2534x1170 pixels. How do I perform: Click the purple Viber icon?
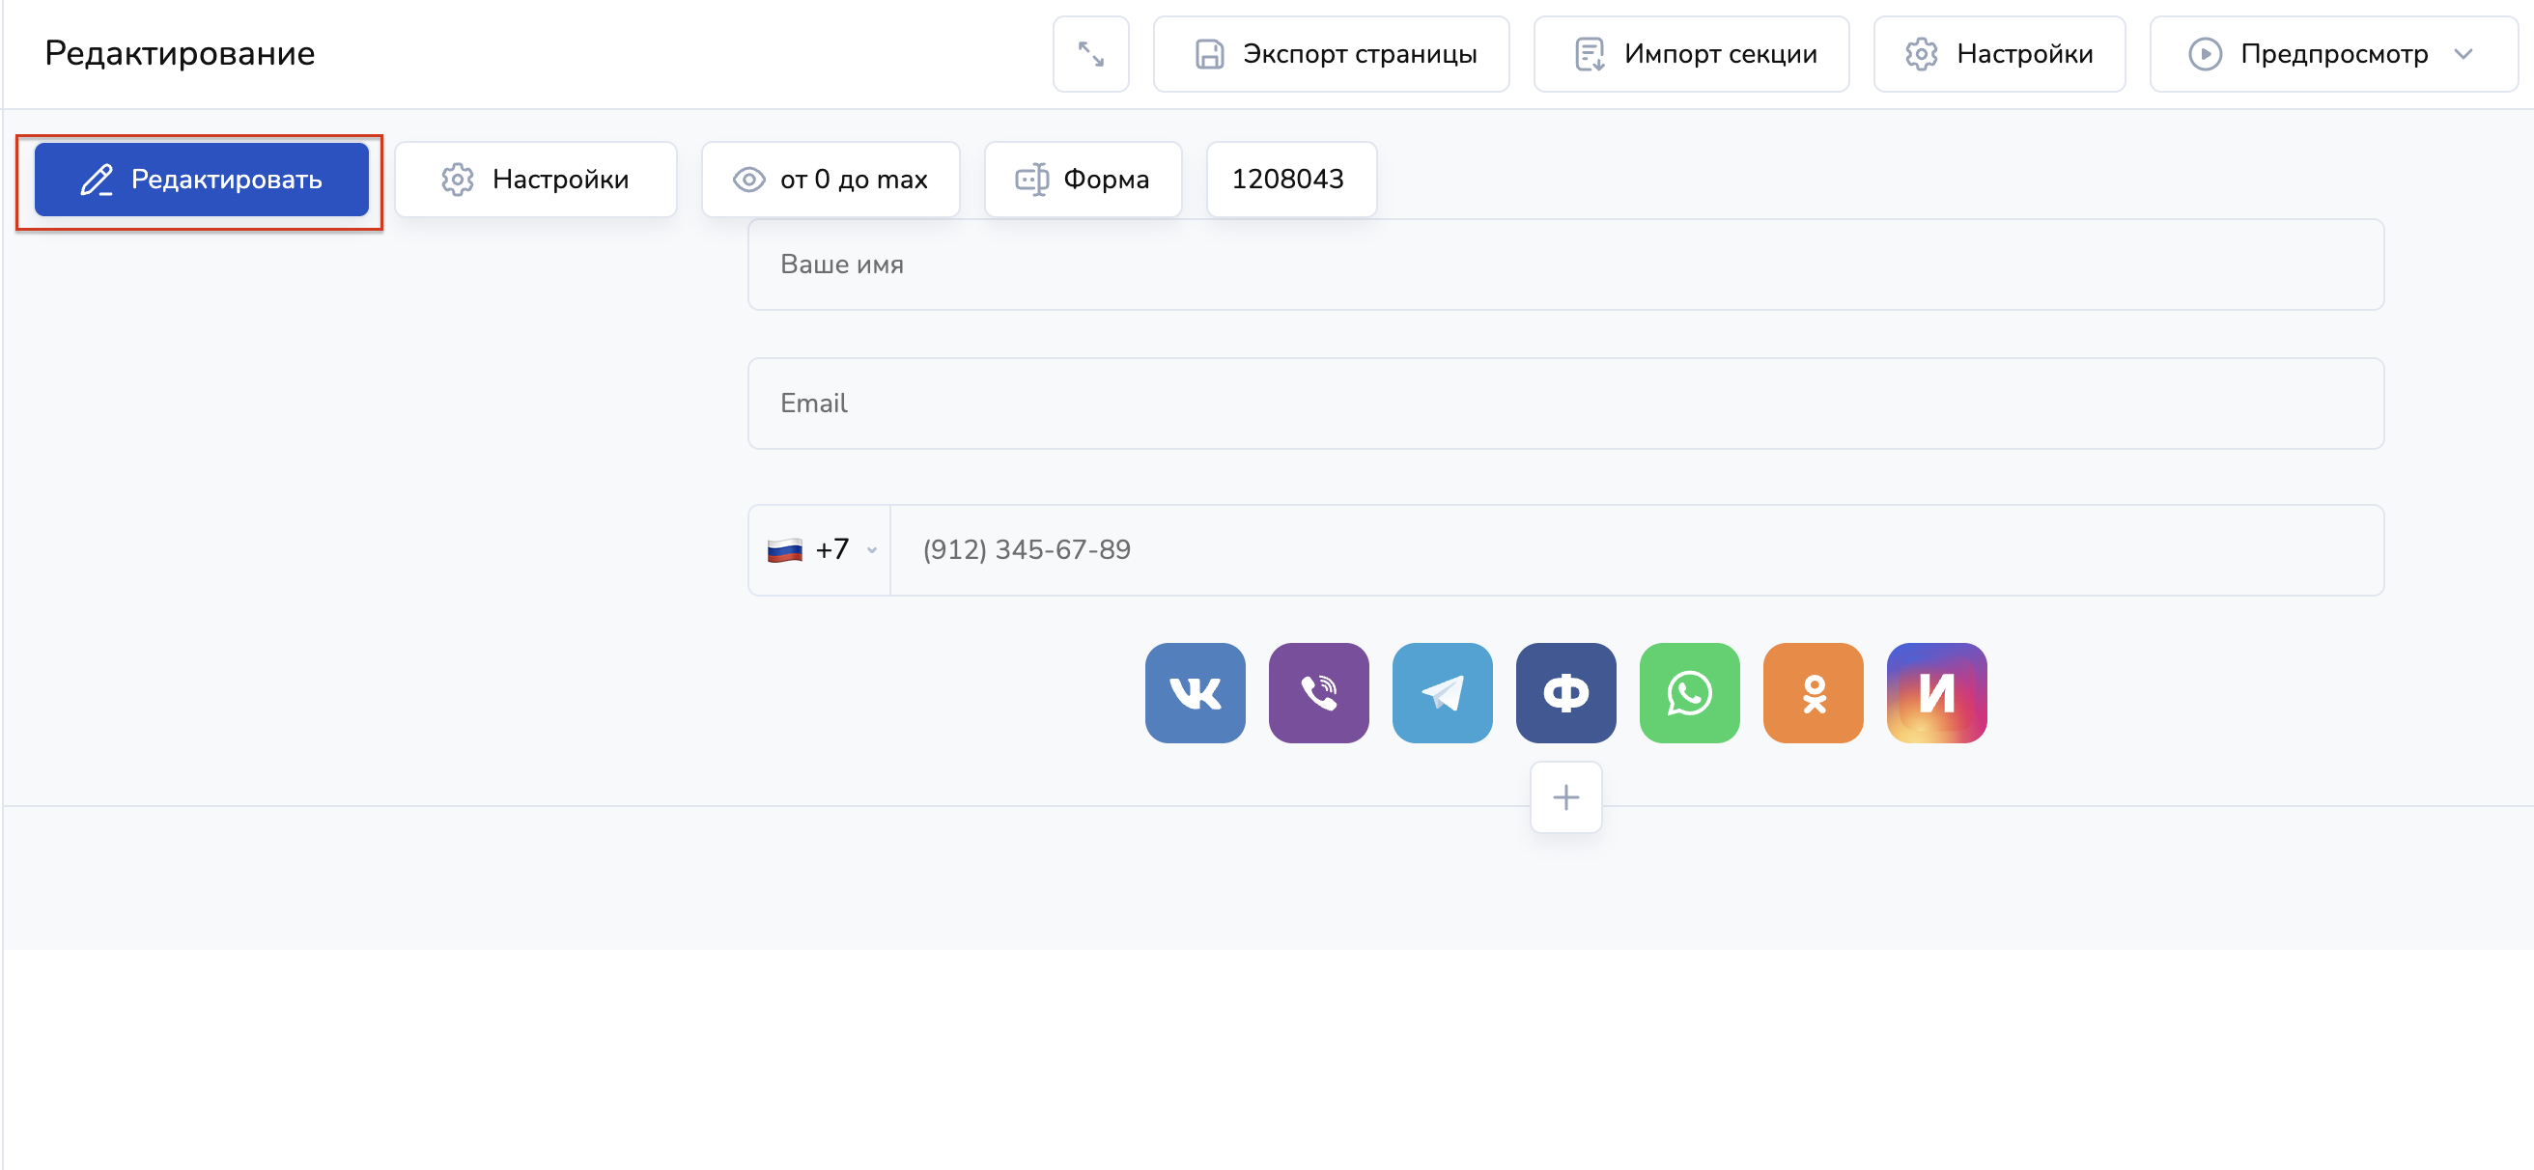click(1318, 693)
